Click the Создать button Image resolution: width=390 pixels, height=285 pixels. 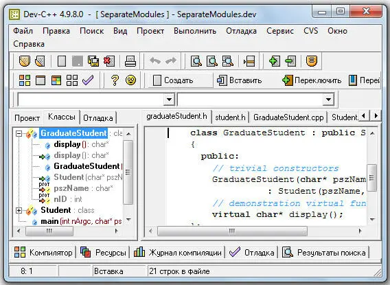point(180,80)
